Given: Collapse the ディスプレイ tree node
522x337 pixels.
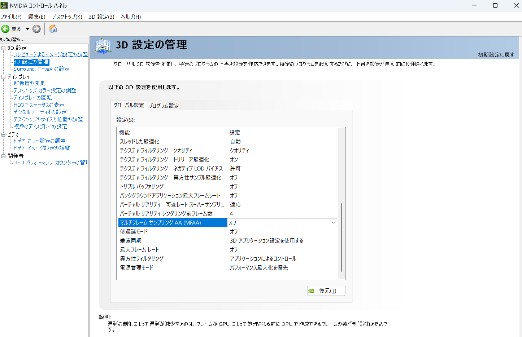Looking at the screenshot, I should pos(3,77).
